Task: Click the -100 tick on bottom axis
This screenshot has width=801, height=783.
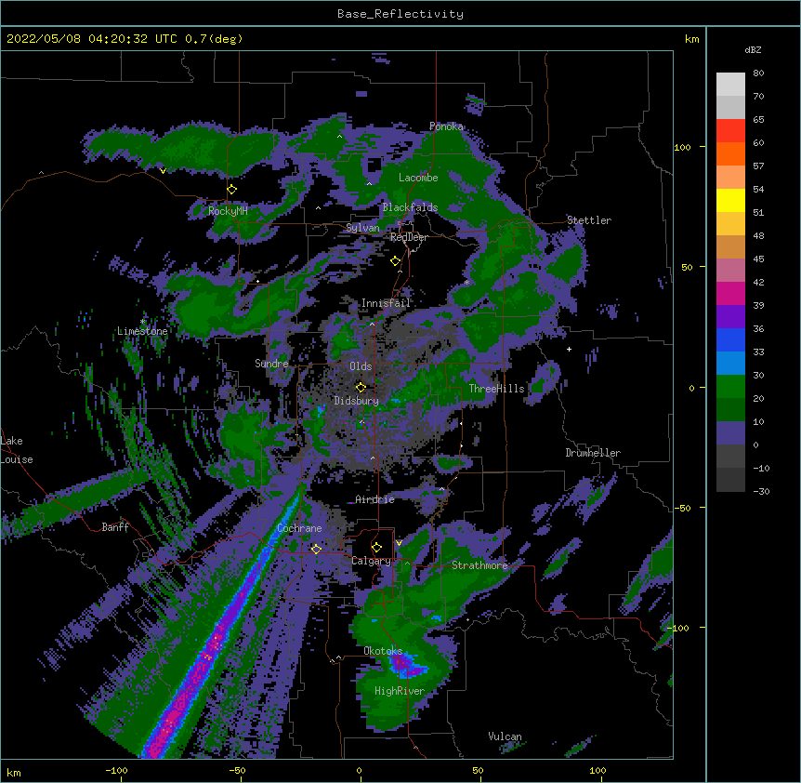Action: coord(116,770)
